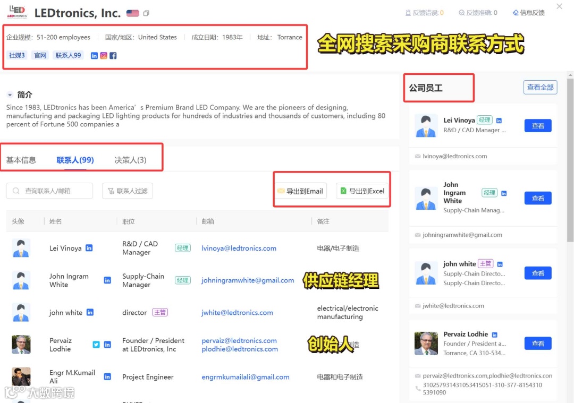This screenshot has height=403, width=574.
Task: Open Pervaiz Lodhie's LinkedIn icon in table
Action: (x=107, y=345)
